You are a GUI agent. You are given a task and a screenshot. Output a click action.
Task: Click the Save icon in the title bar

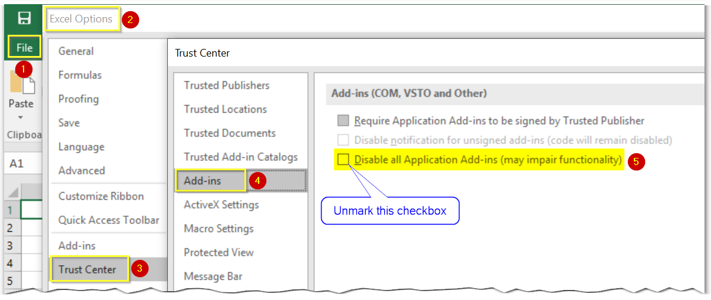coord(24,18)
